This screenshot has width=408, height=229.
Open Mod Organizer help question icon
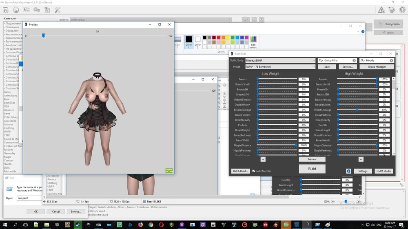coord(402,10)
